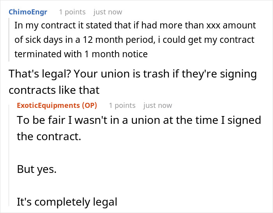Click the line 'To be fair I wasn't in a union'
The width and height of the screenshot is (273, 213).
(138, 120)
